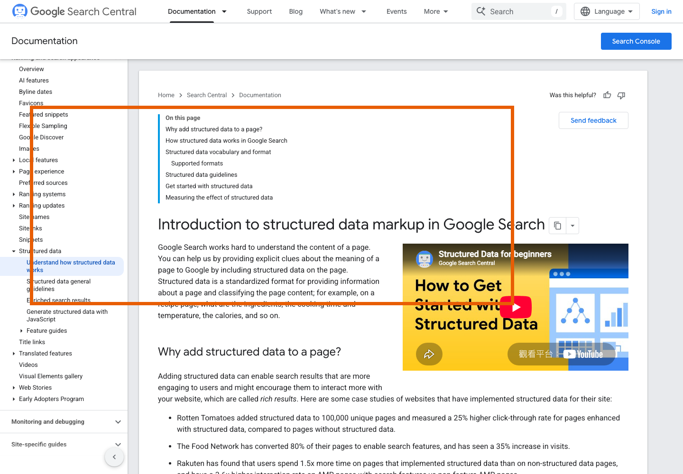
Task: Jump to 'Structured data guidelines' section
Action: [x=201, y=175]
